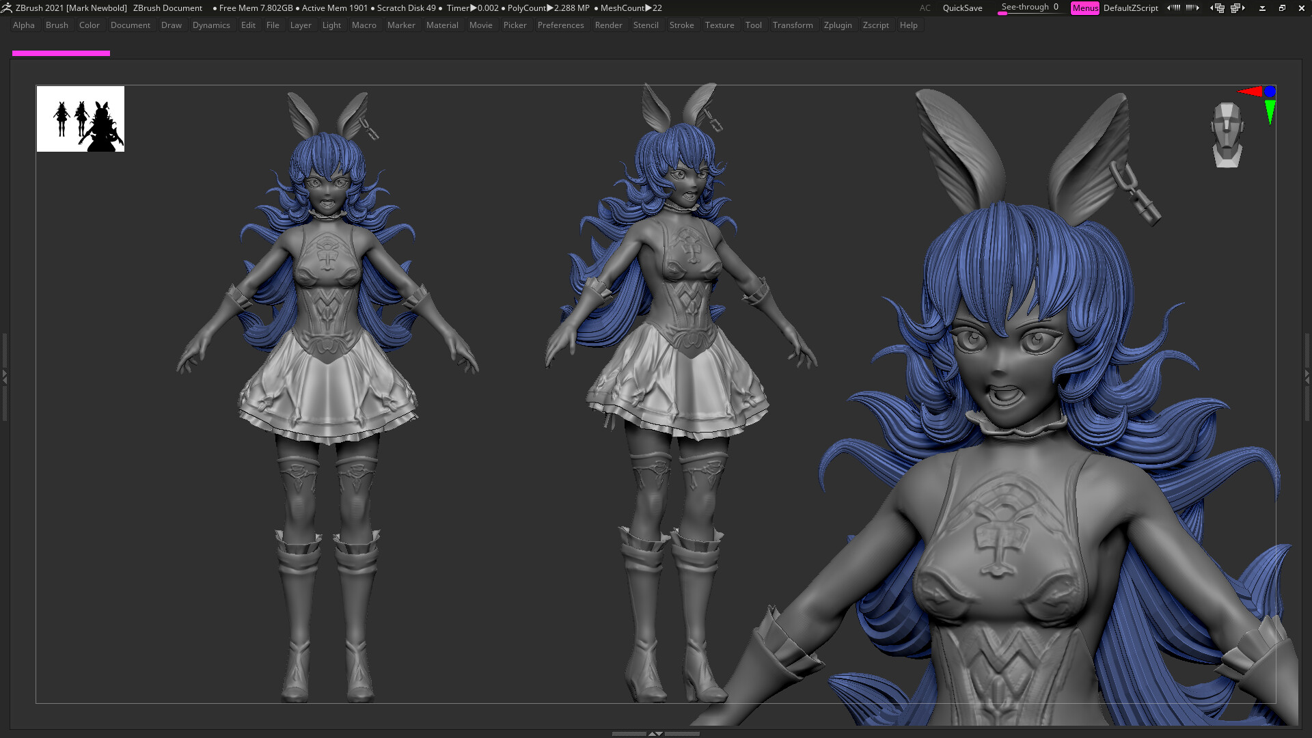Expand the Timer readout triangle

tap(473, 8)
